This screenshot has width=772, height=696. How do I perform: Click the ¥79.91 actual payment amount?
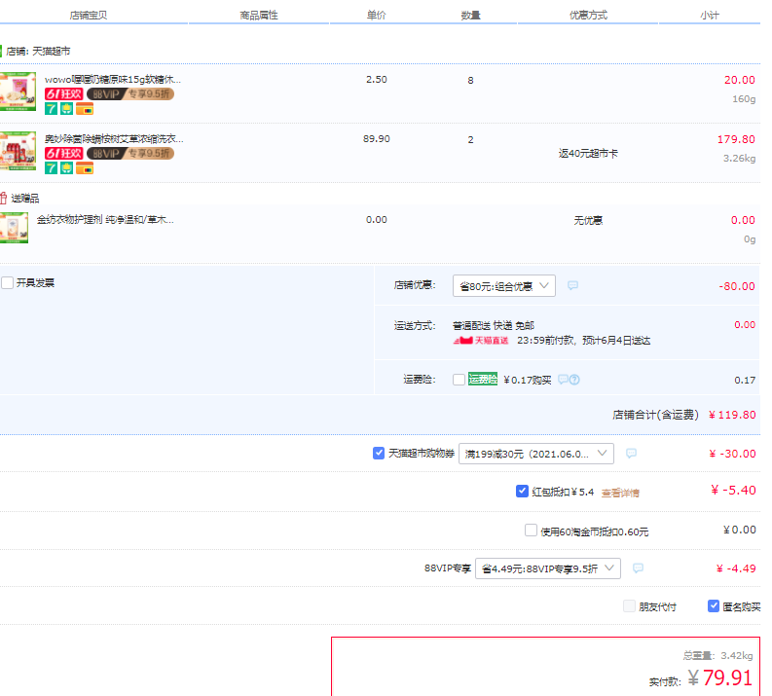pos(720,678)
